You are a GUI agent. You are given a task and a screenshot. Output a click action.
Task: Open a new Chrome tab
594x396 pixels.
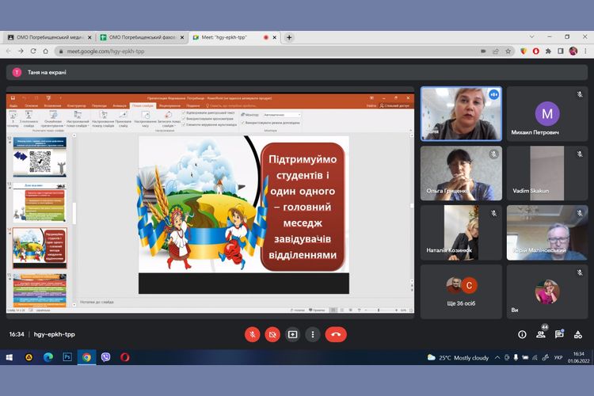pyautogui.click(x=289, y=37)
